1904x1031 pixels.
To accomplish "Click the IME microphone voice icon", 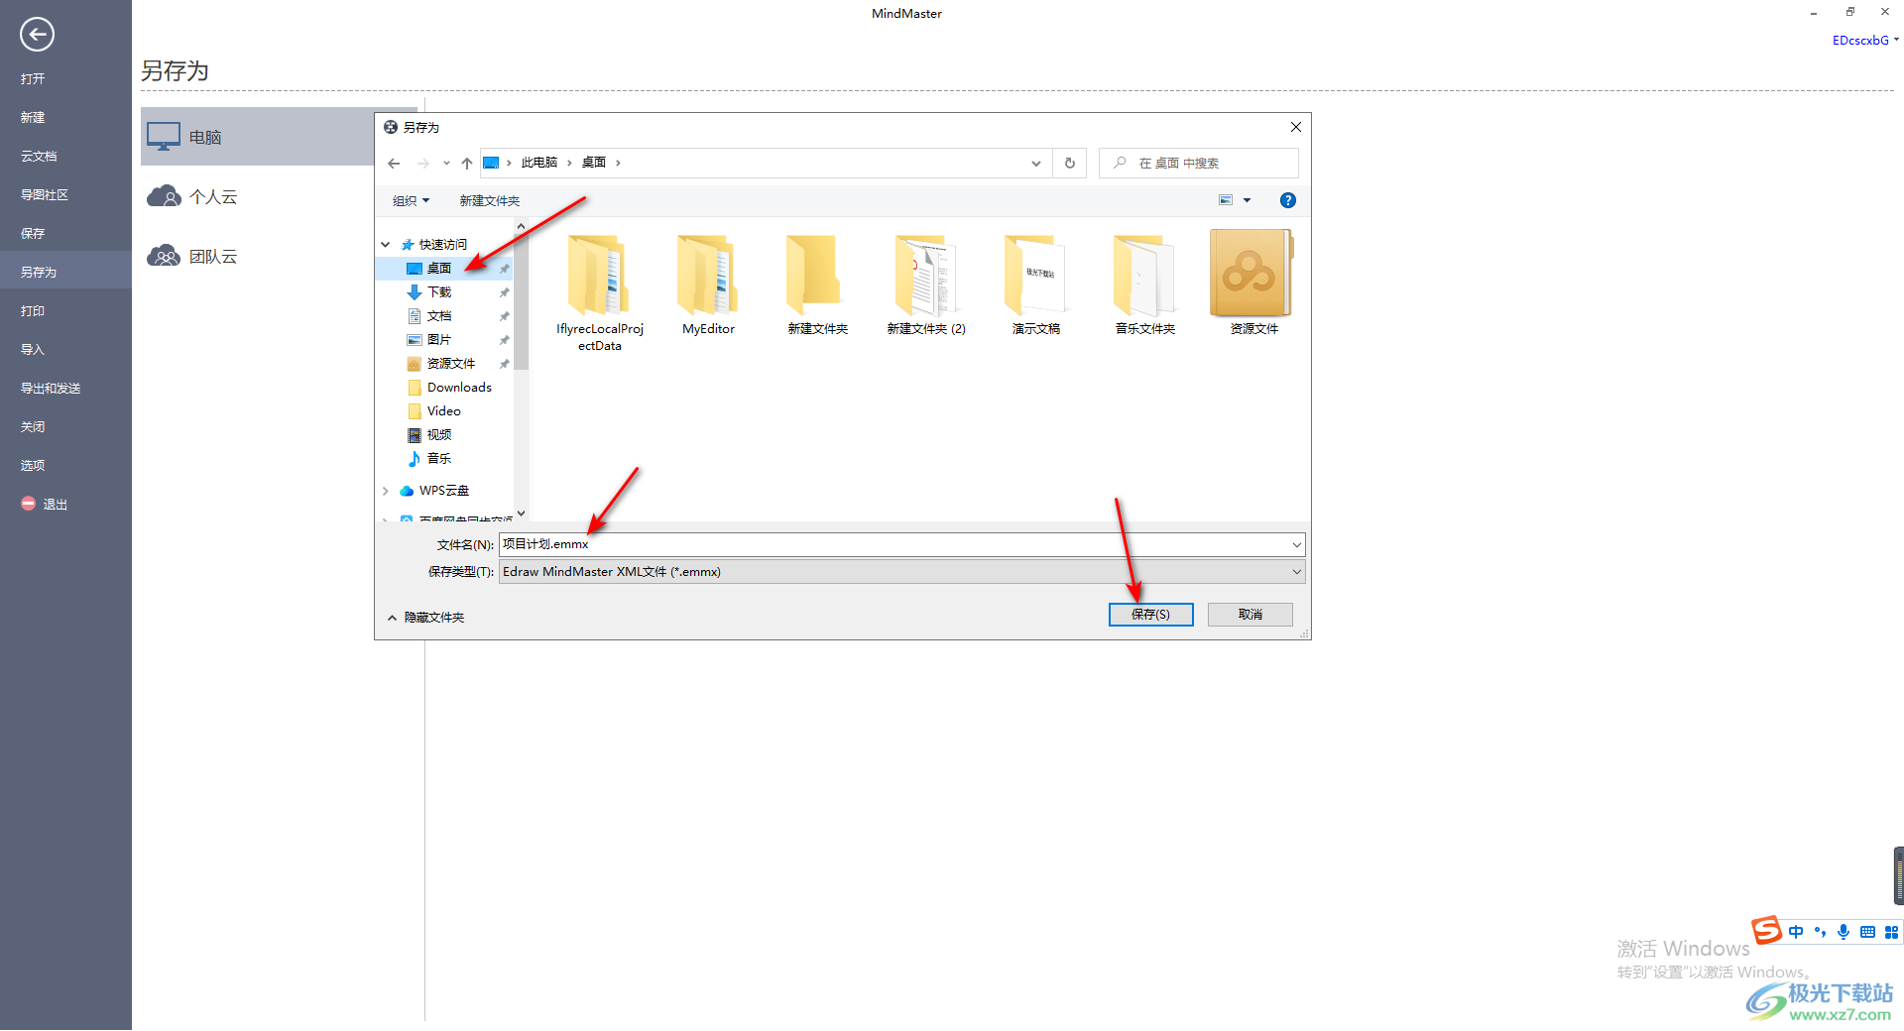I will tap(1844, 932).
